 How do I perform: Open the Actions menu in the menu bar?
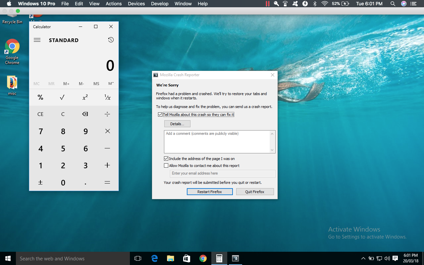click(114, 4)
